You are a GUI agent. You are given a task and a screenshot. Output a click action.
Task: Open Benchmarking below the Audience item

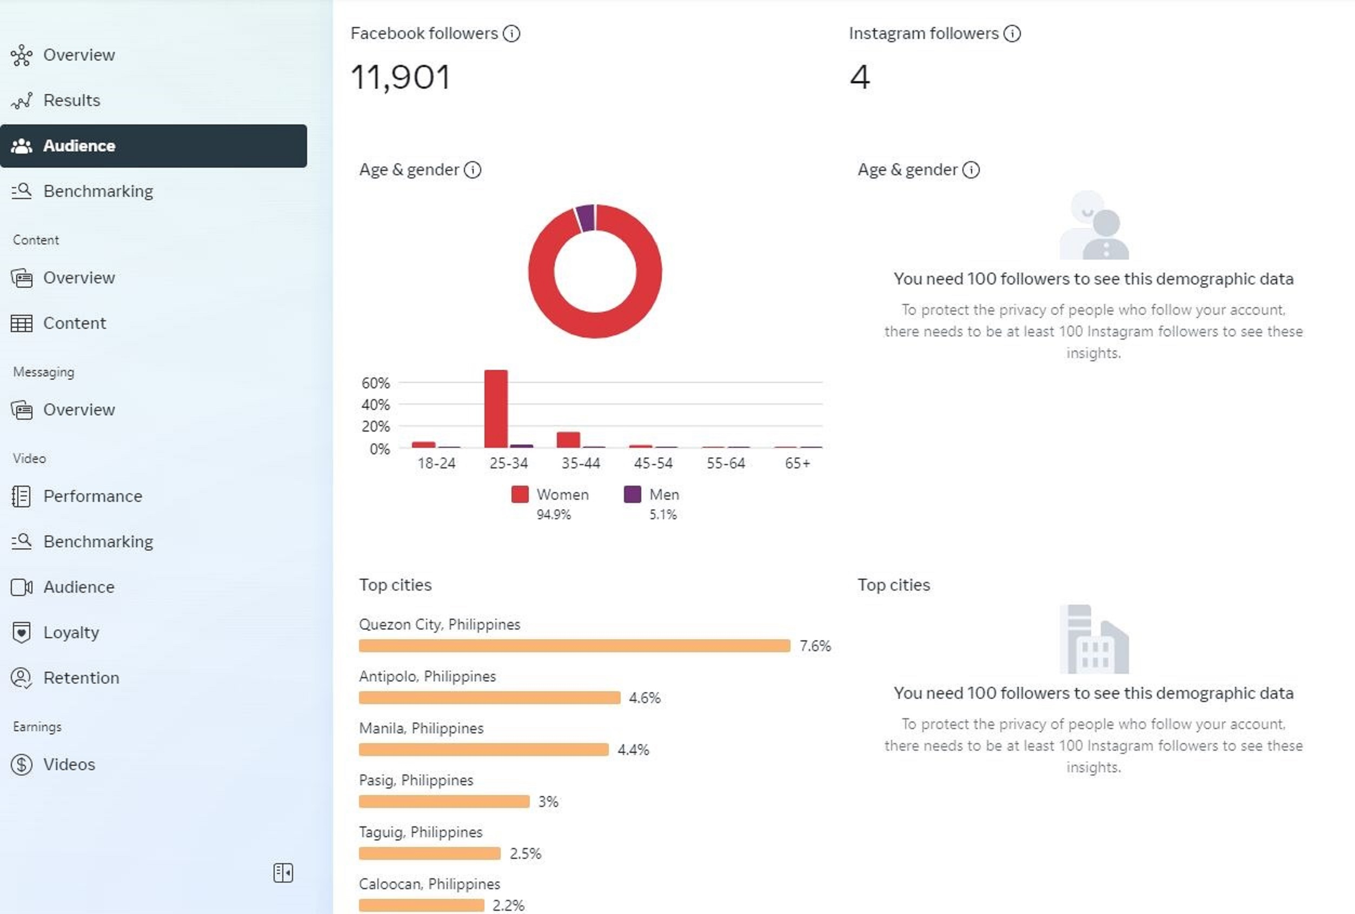[97, 191]
